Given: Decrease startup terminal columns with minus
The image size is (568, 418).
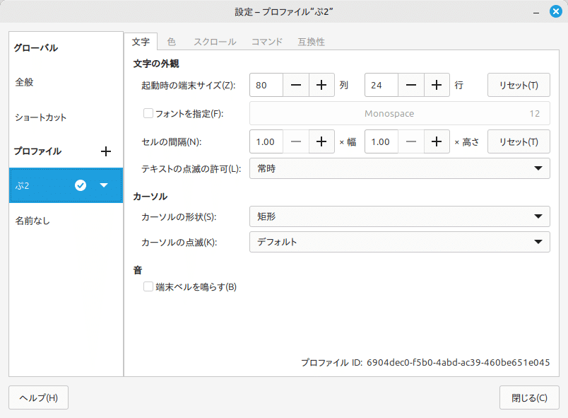Looking at the screenshot, I should [295, 85].
